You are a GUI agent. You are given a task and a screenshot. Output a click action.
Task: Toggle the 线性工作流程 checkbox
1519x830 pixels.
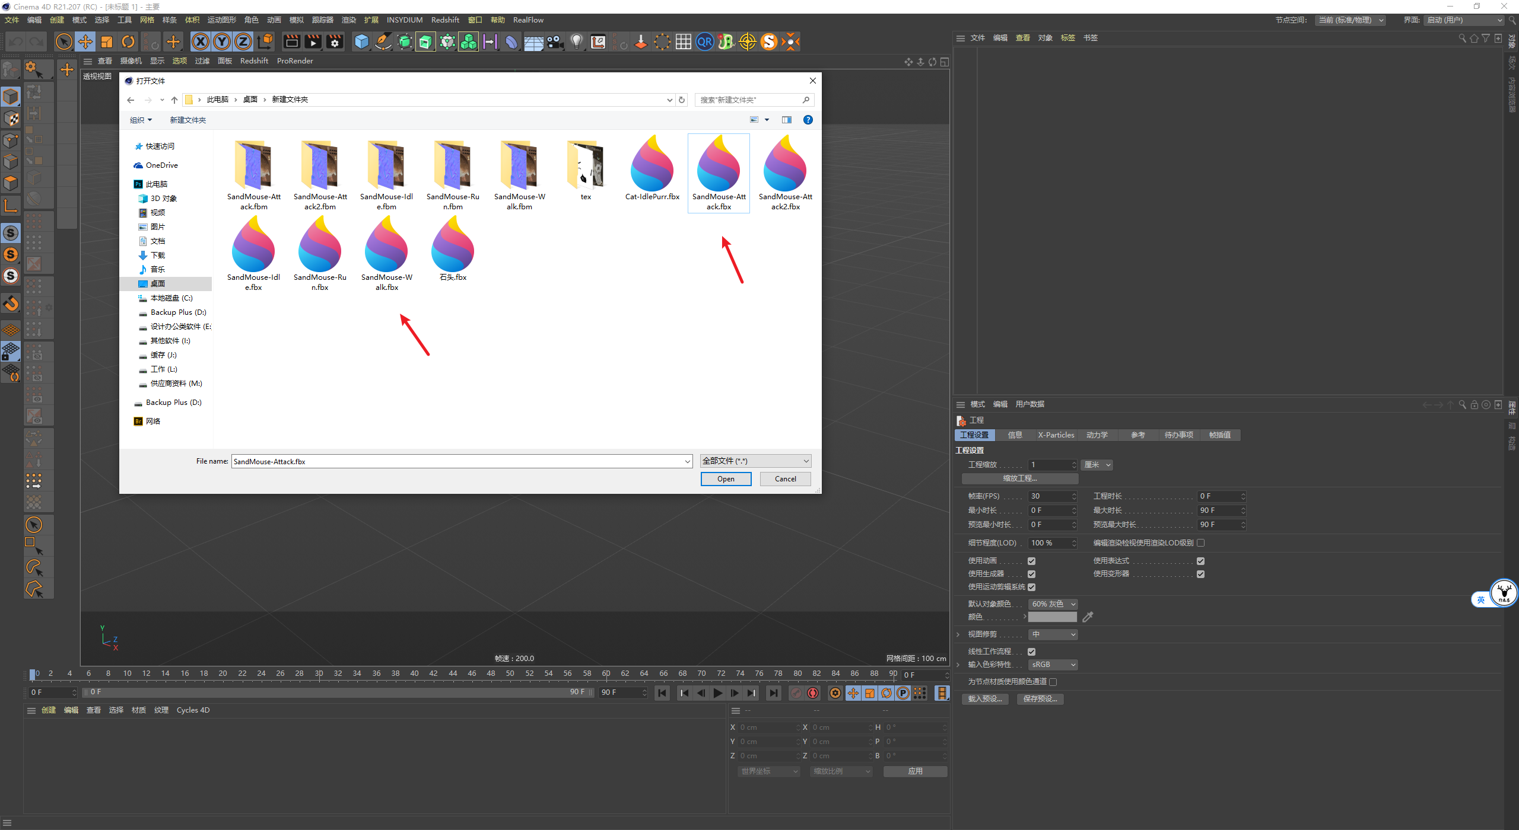tap(1031, 652)
